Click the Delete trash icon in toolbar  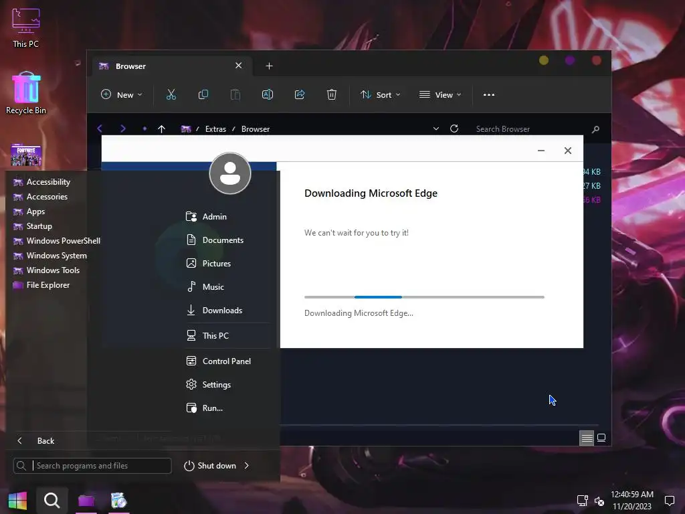tap(332, 94)
